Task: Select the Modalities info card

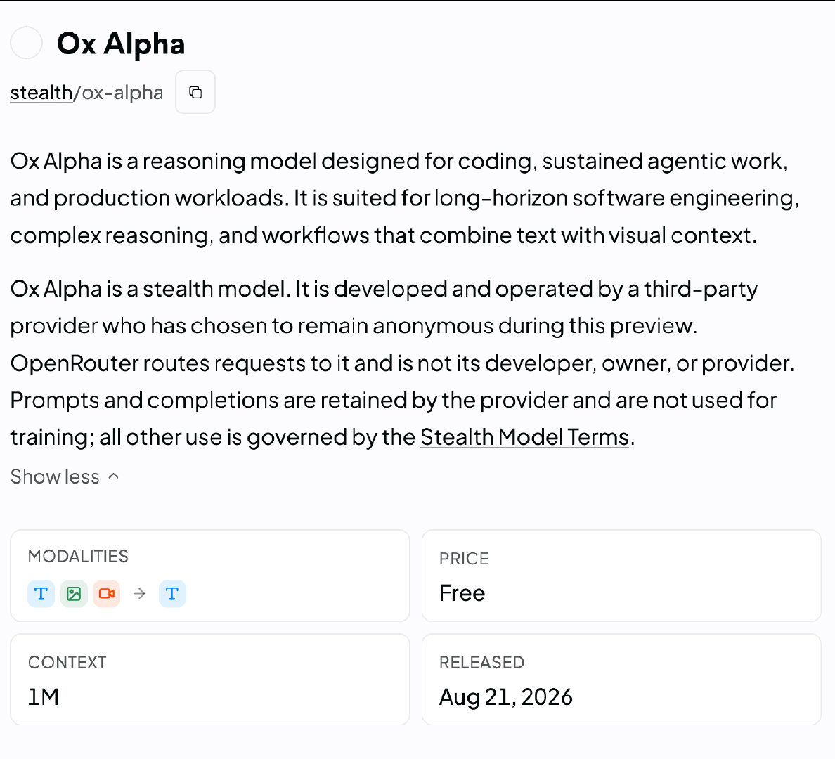Action: 210,576
